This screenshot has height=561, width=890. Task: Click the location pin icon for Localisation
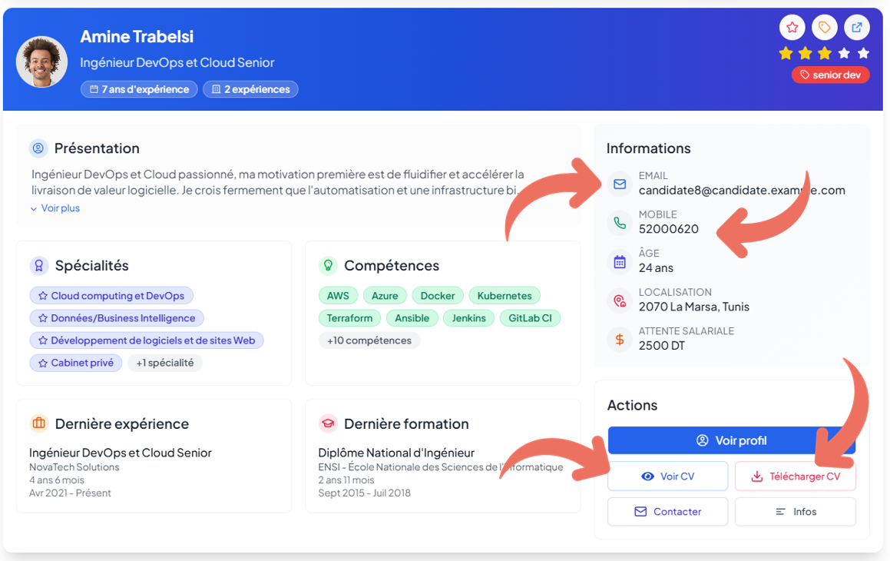point(620,300)
